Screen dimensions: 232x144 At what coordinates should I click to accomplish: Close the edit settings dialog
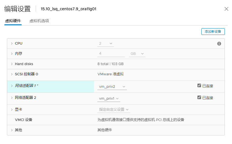tap(226, 9)
